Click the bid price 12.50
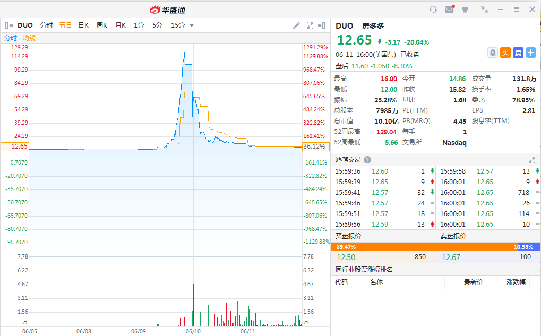 346,257
